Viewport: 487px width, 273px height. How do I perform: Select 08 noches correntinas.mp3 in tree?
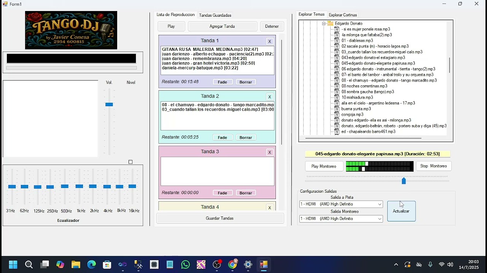click(364, 86)
